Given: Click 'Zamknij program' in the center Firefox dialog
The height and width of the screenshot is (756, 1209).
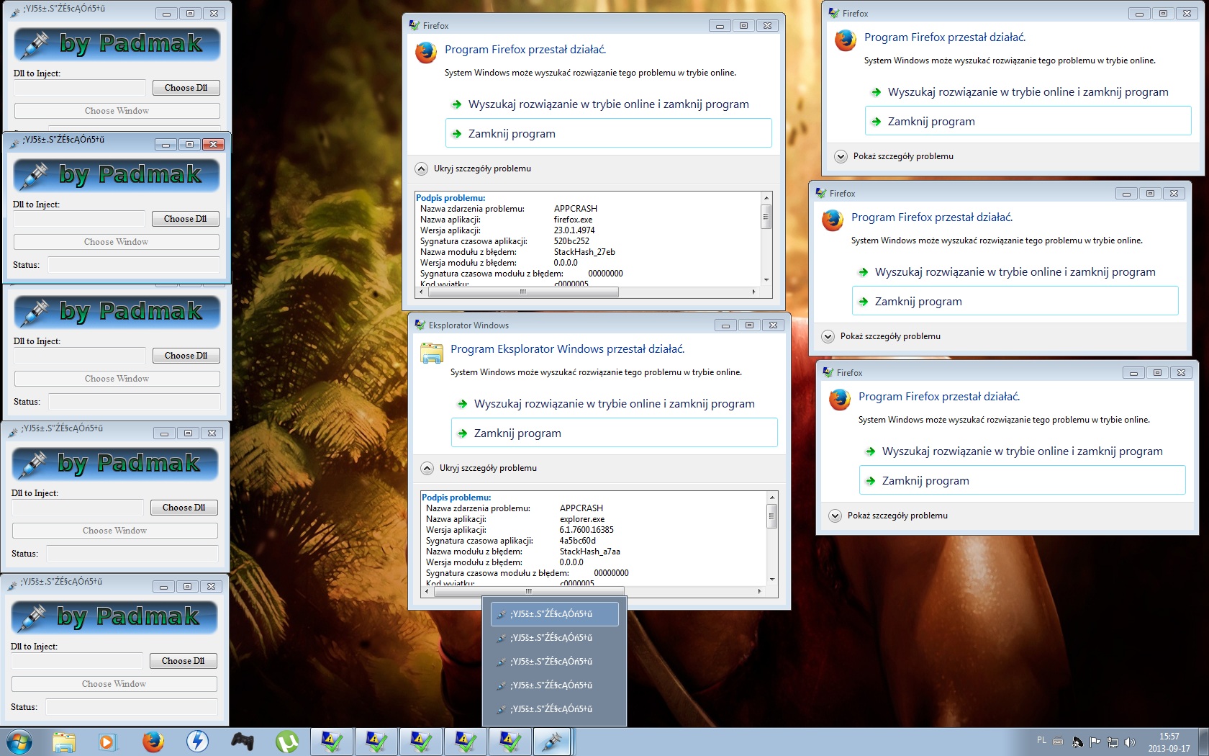Looking at the screenshot, I should (x=609, y=133).
